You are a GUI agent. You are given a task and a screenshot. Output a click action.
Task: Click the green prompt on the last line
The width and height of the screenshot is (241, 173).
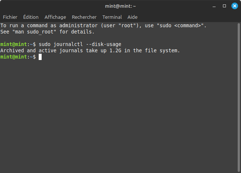point(13,57)
